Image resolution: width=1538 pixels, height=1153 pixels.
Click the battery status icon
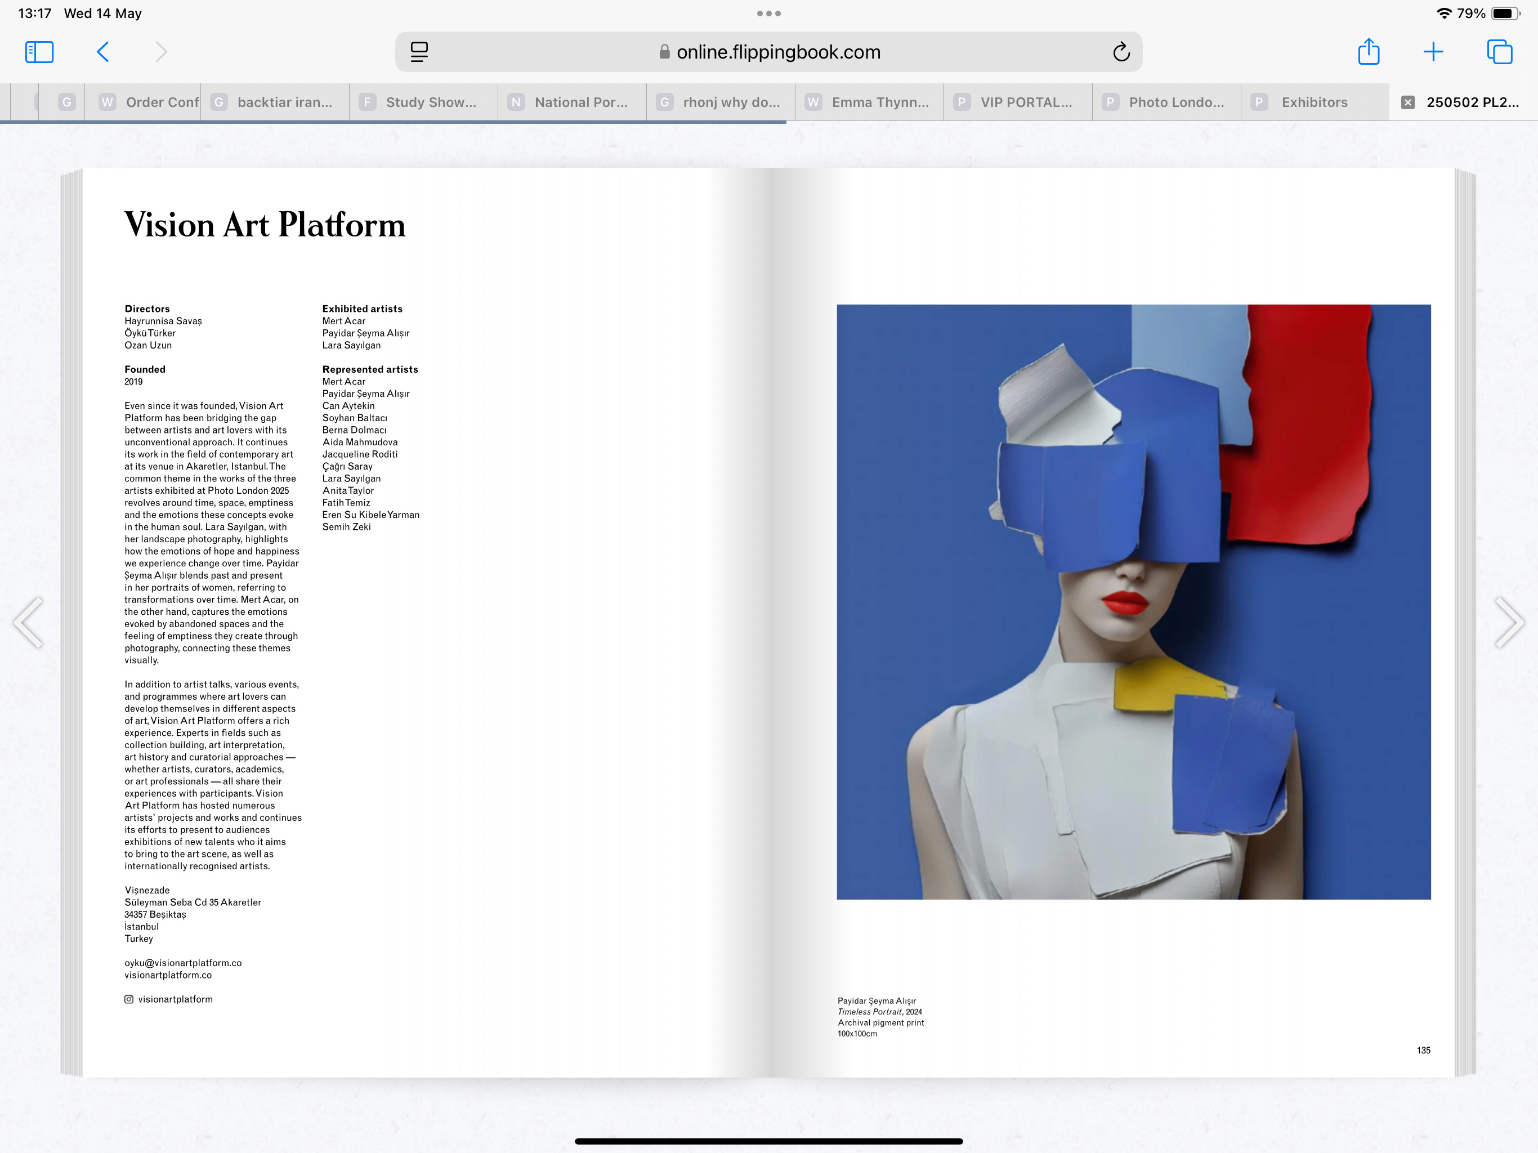pyautogui.click(x=1506, y=13)
